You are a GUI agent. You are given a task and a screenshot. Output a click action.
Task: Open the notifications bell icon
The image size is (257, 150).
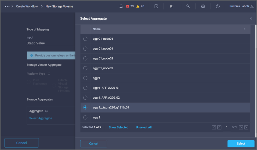[121, 6]
